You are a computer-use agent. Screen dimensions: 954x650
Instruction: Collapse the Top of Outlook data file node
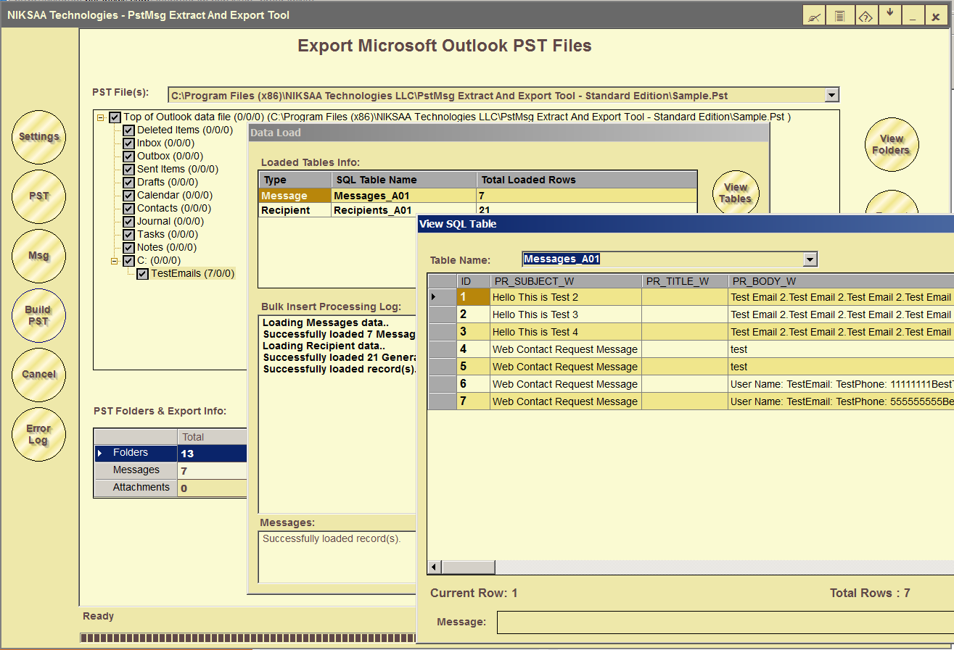(x=100, y=117)
